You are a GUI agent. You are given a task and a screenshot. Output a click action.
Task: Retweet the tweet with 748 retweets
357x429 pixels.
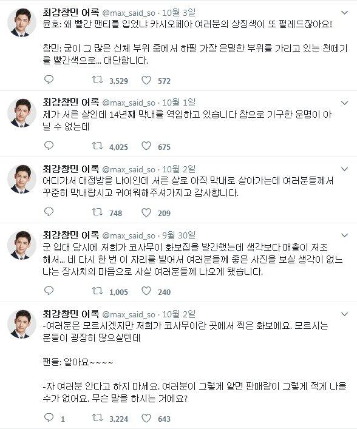coord(97,212)
